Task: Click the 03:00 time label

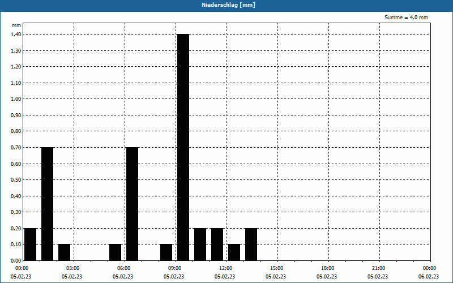Action: coord(74,268)
